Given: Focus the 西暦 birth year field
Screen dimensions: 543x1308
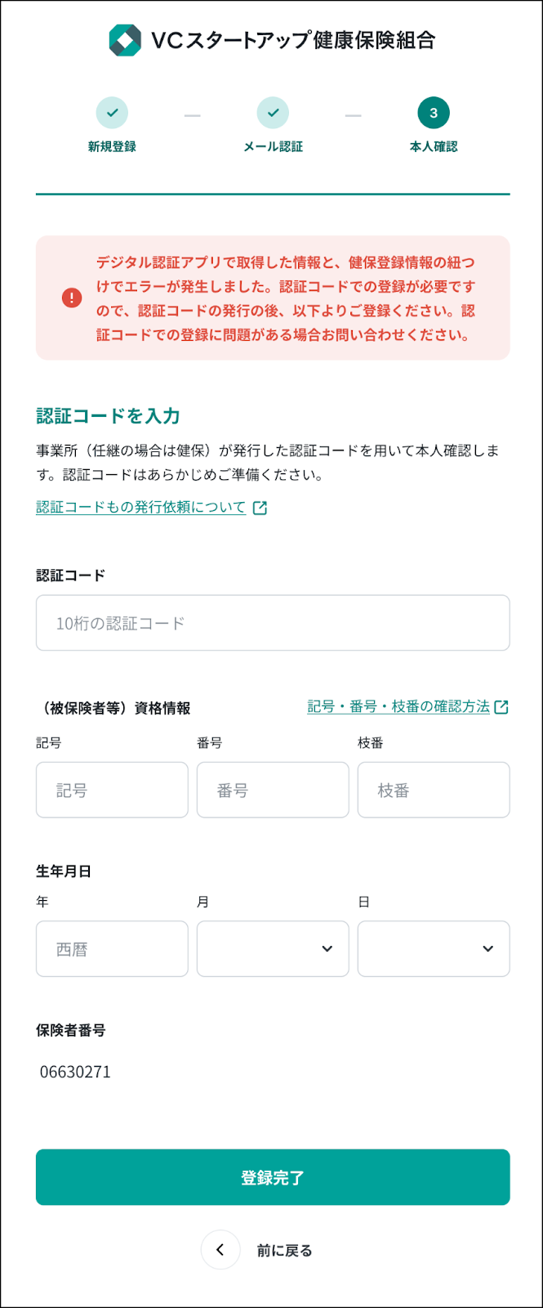Looking at the screenshot, I should (x=112, y=949).
